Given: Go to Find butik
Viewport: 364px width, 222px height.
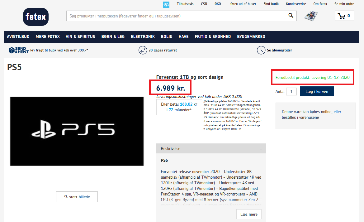Looking at the screenshot, I should [x=271, y=4].
